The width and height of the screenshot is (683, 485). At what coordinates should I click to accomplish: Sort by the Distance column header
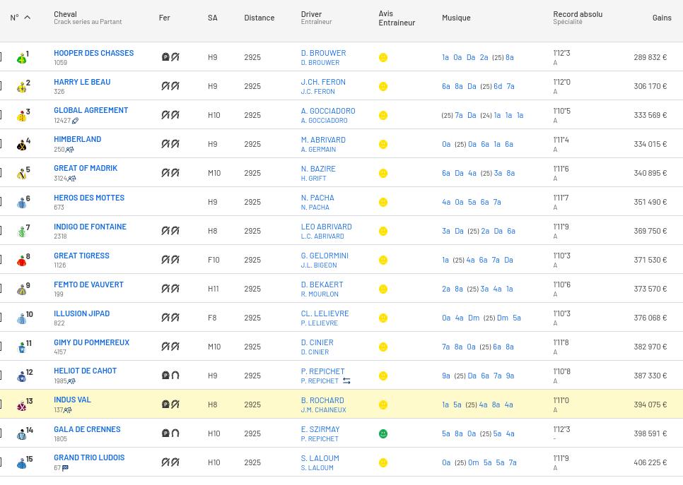[x=259, y=18]
